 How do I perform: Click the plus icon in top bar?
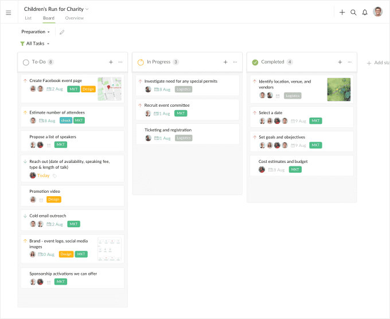342,12
